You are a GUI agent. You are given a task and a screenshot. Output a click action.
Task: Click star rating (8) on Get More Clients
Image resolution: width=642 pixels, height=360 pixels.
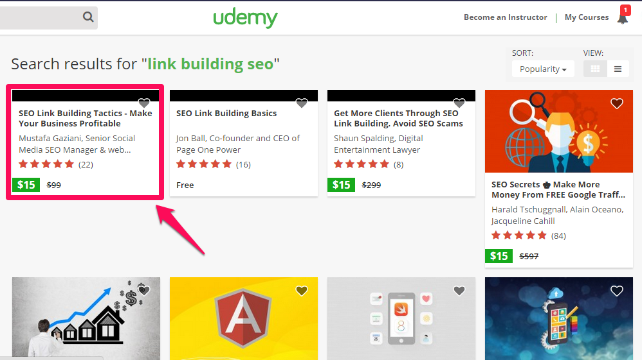coord(369,164)
